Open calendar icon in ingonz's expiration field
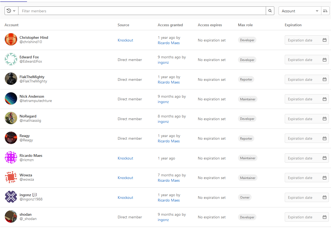The height and width of the screenshot is (228, 331). pos(324,197)
